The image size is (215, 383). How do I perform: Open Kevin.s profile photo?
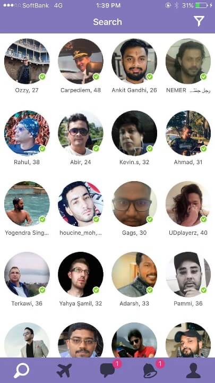tap(134, 133)
